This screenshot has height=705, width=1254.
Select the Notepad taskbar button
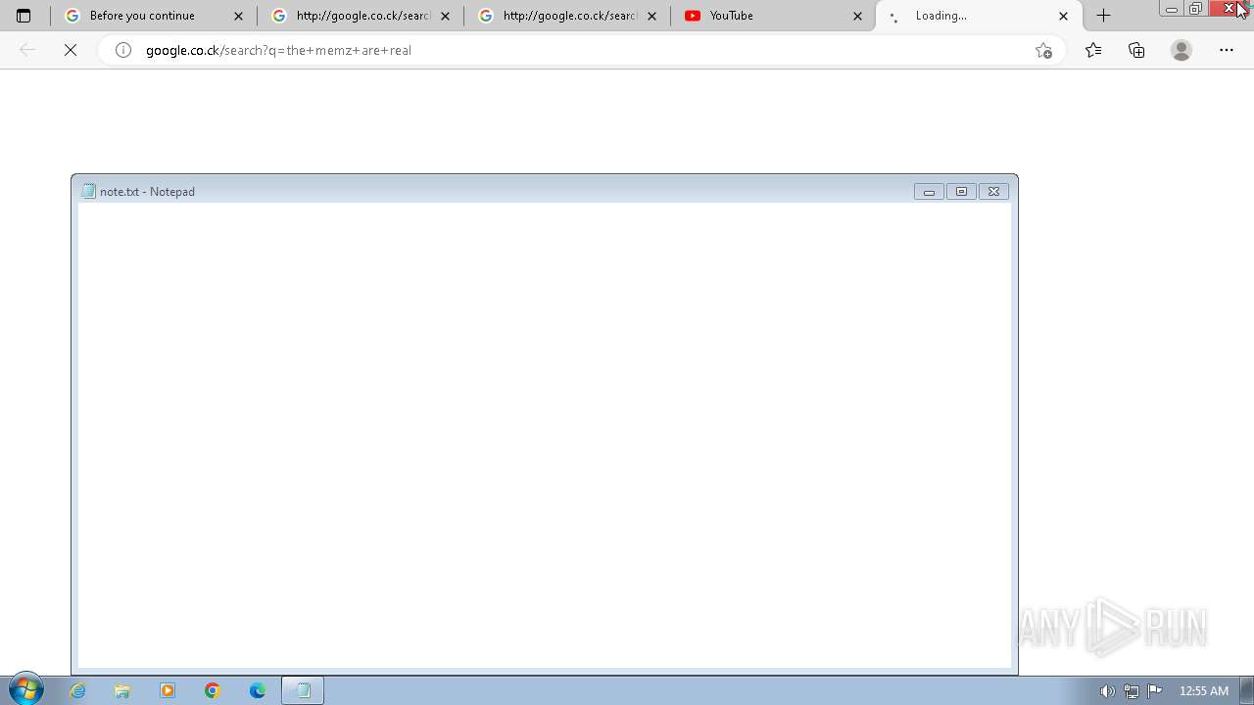click(303, 690)
